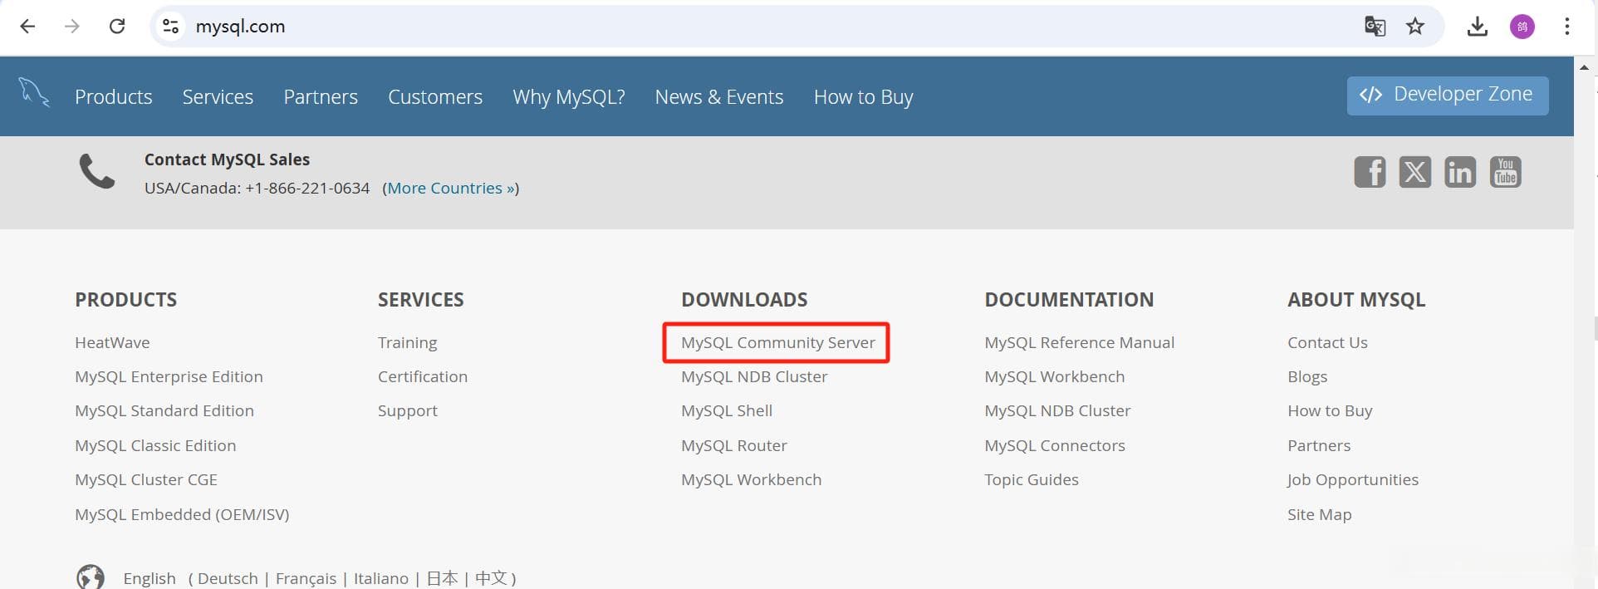Open MySQL X (Twitter) icon
The width and height of the screenshot is (1598, 589).
click(1414, 172)
